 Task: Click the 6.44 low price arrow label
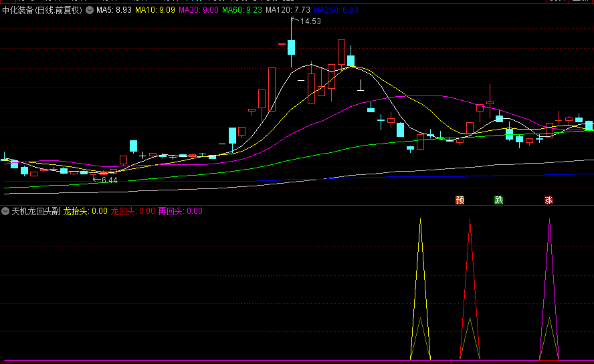(x=106, y=180)
